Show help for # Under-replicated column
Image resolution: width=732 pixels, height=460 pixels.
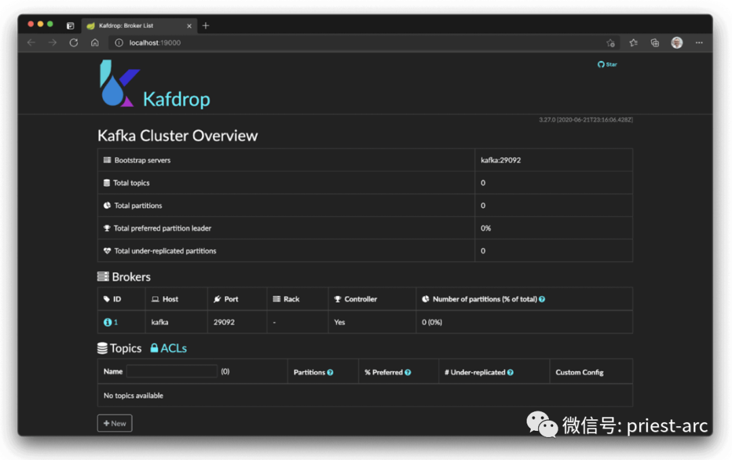(x=510, y=373)
